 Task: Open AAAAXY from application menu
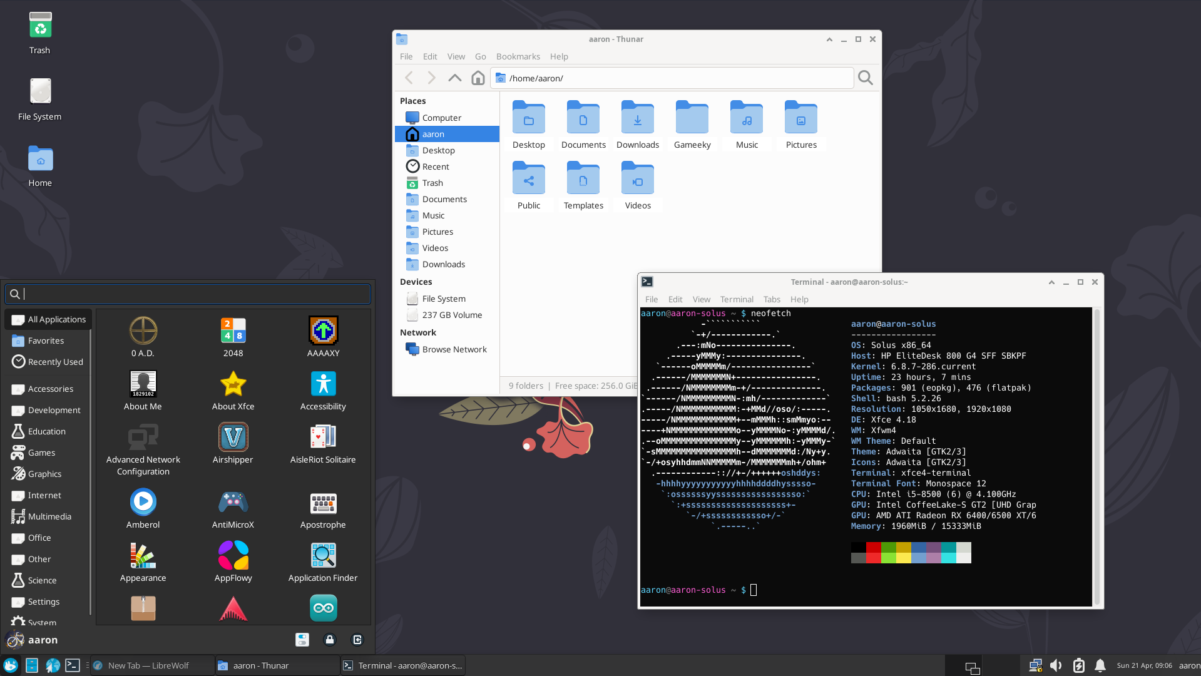[323, 337]
